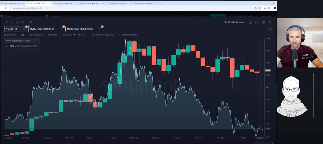Add a sticky note to chart
This screenshot has height=144, width=323.
point(17,22)
